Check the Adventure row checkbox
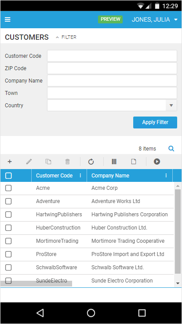Image resolution: width=182 pixels, height=324 pixels. 8,201
